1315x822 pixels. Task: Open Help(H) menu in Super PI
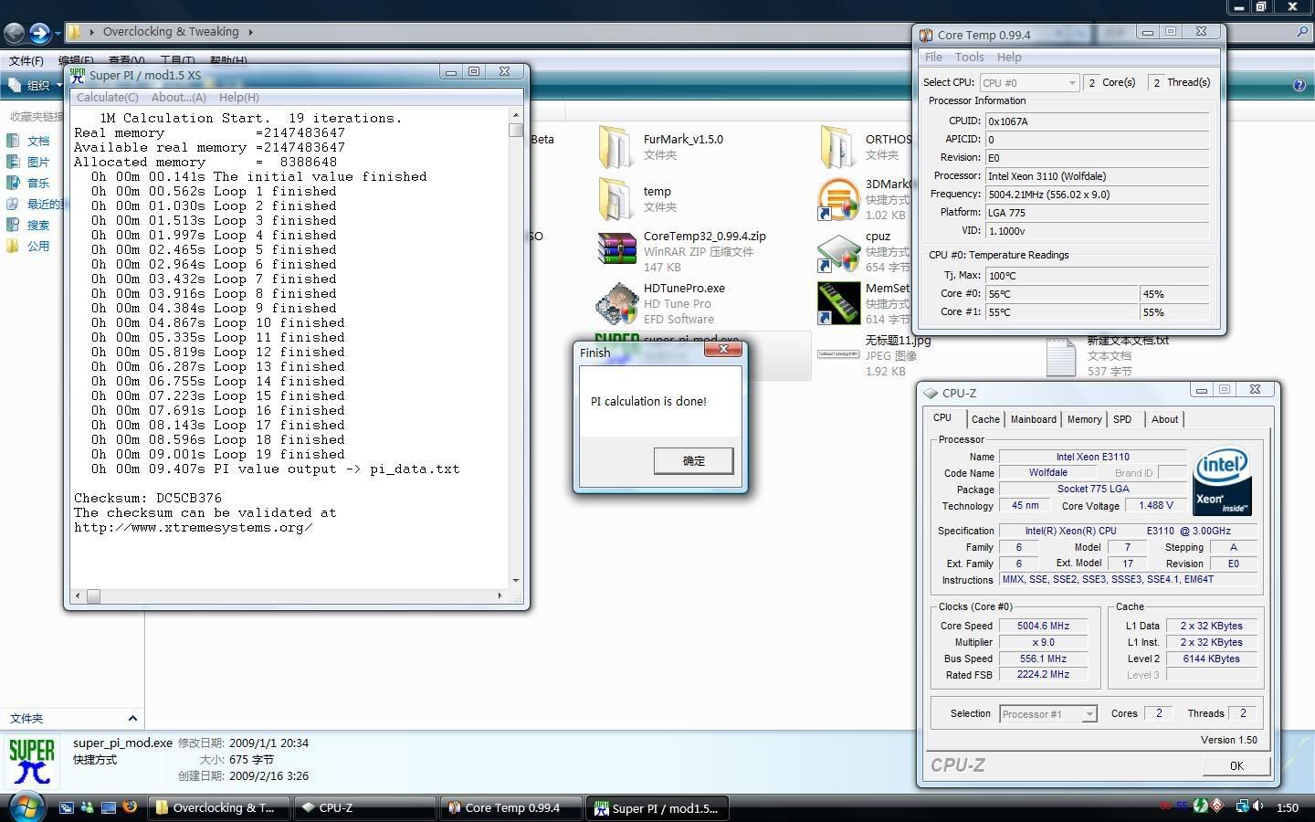click(x=239, y=97)
